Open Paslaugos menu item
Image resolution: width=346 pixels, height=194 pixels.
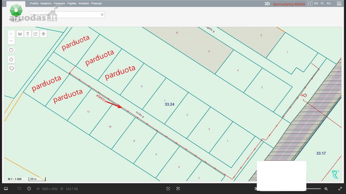point(59,4)
